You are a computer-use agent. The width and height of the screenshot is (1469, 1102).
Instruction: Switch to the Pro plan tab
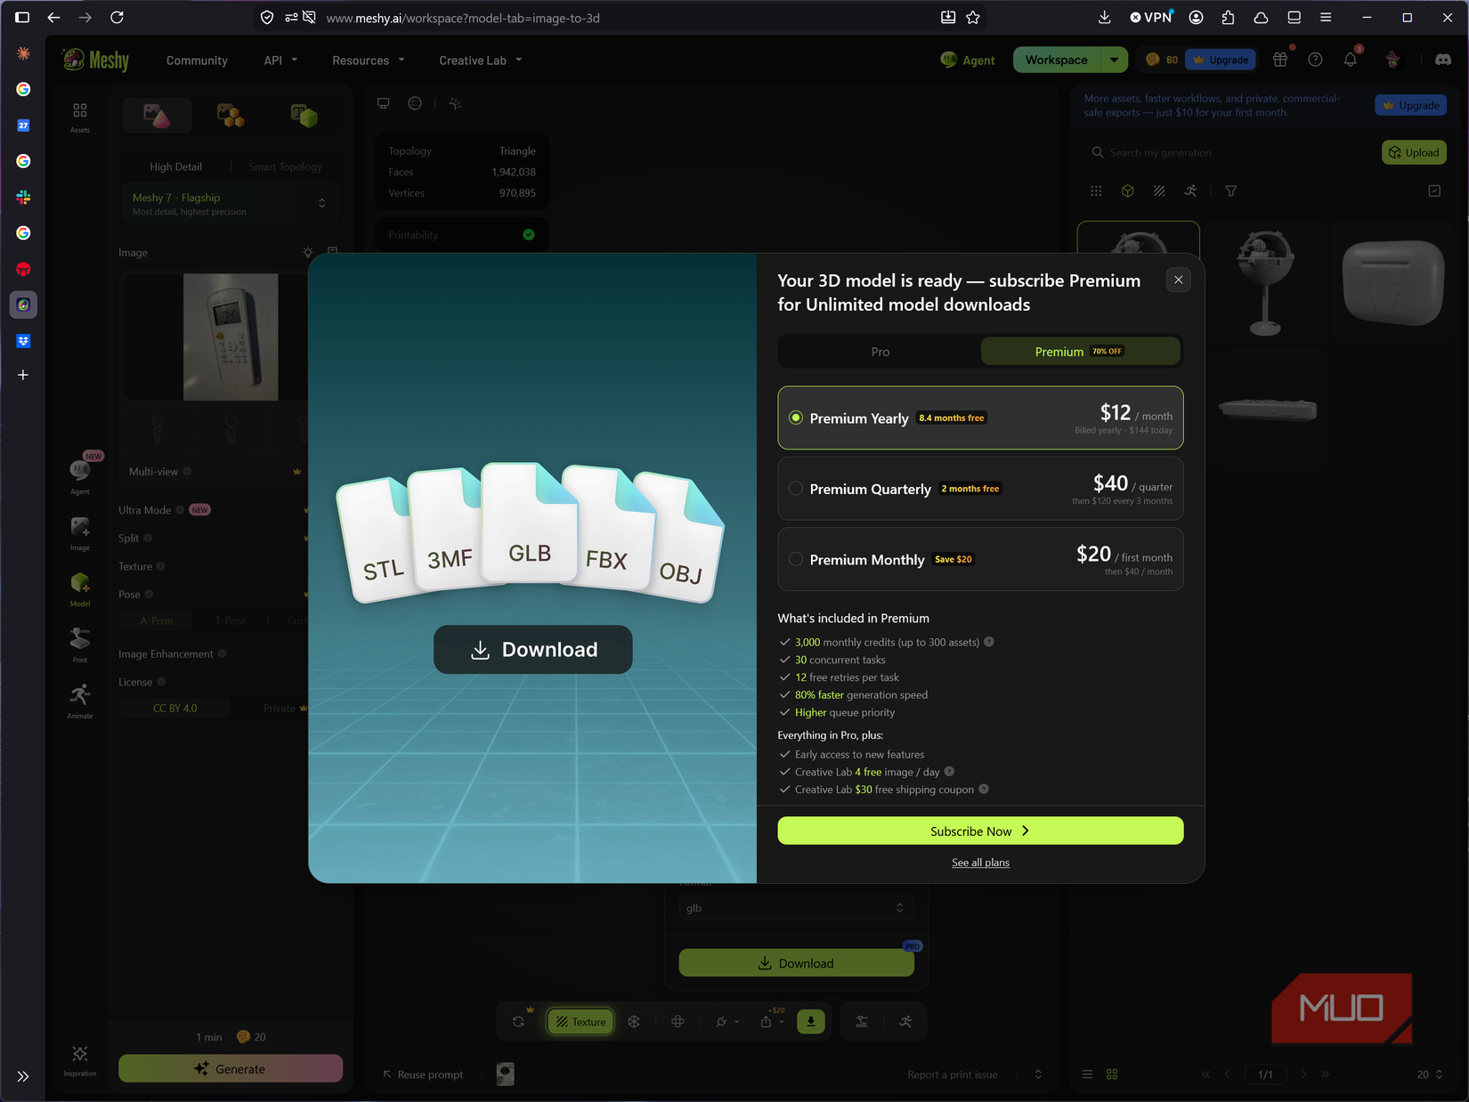click(x=880, y=352)
